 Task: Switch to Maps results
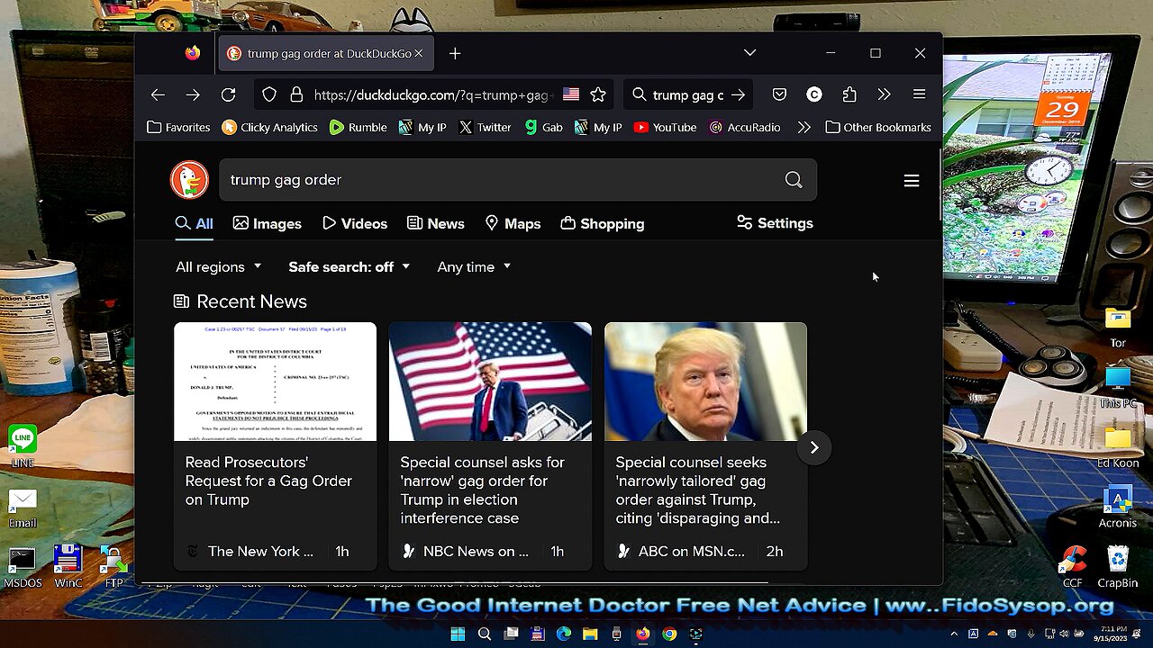click(513, 223)
